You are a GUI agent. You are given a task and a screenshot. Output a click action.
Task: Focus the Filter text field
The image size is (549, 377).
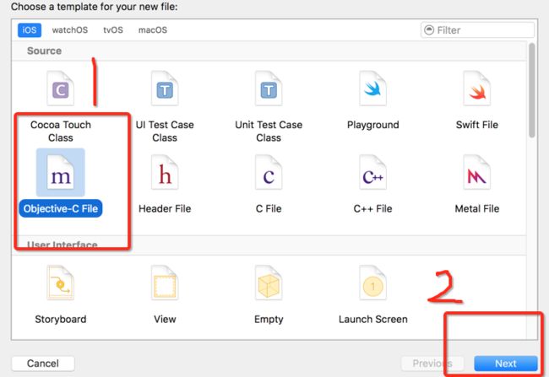pyautogui.click(x=477, y=30)
